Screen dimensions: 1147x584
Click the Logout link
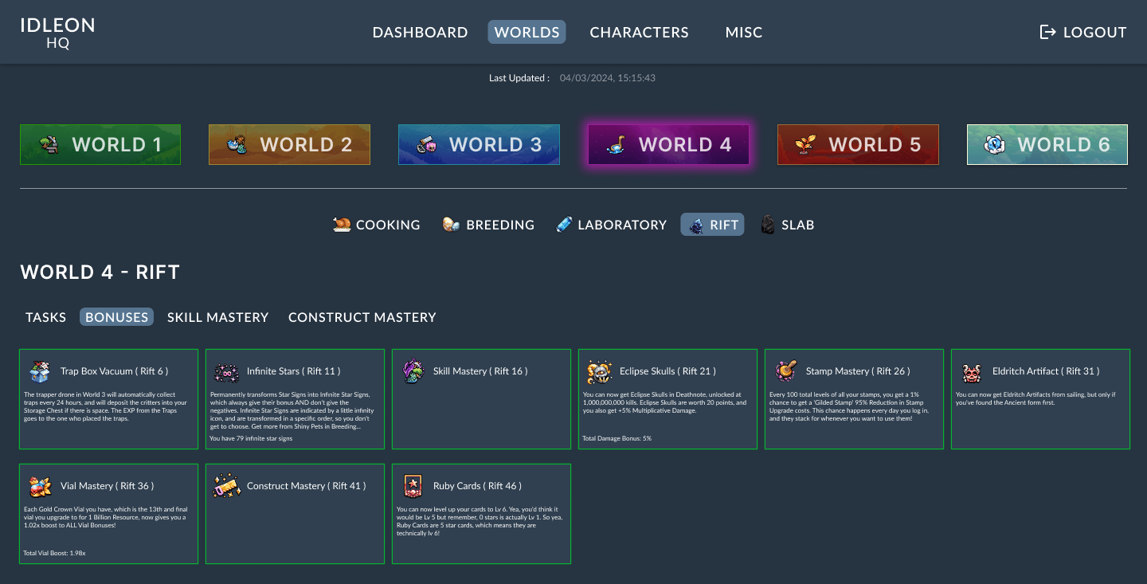pyautogui.click(x=1083, y=33)
